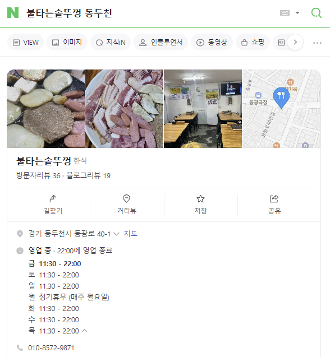Click the blue restaurant pin on the map

[x=281, y=97]
